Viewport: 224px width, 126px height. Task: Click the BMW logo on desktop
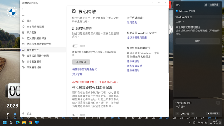(12, 12)
